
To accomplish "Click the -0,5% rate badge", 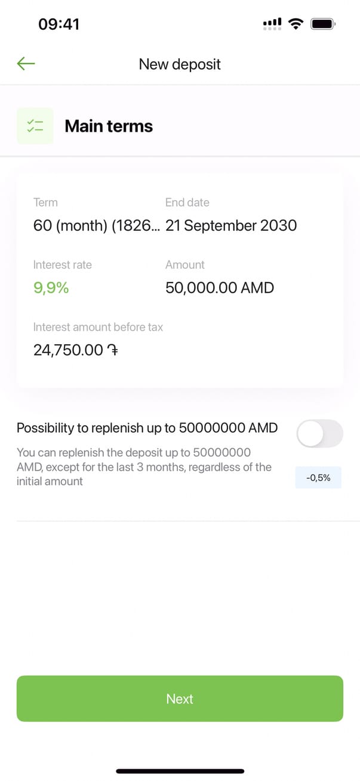I will pyautogui.click(x=318, y=478).
